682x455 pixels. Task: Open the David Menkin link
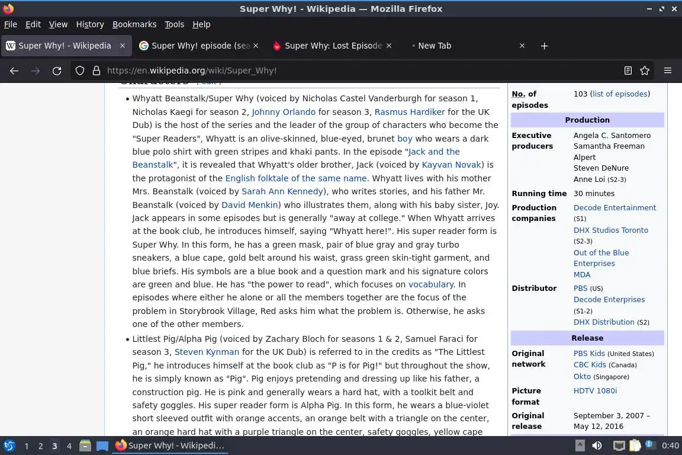250,204
